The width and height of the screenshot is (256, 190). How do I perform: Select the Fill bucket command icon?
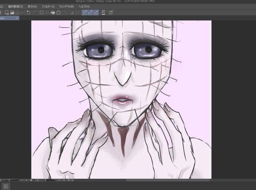tap(53, 12)
